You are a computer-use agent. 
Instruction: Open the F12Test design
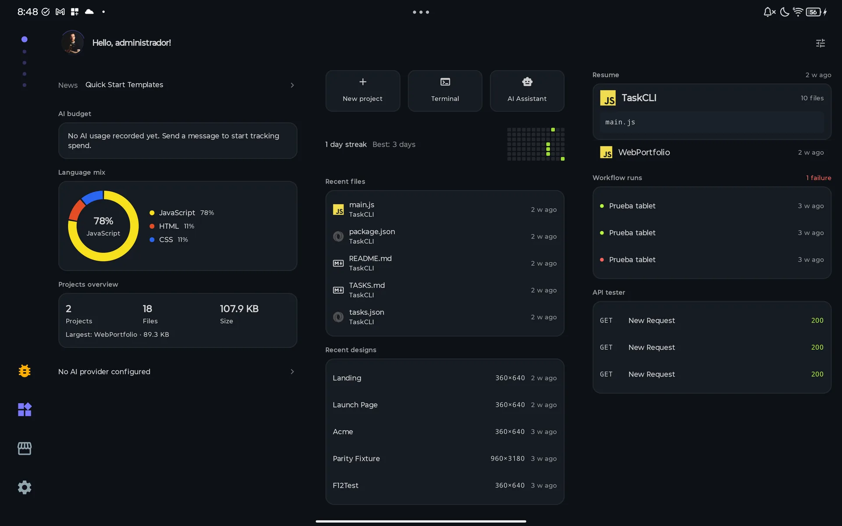point(445,485)
